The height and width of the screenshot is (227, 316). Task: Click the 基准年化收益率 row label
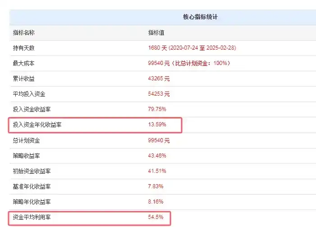point(32,186)
